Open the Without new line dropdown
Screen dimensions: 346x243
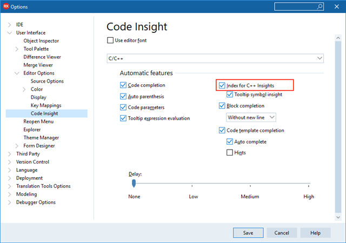pos(251,117)
